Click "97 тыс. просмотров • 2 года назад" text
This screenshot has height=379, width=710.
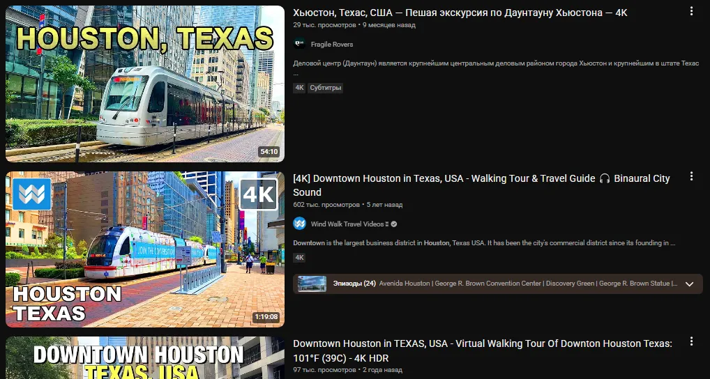click(x=347, y=370)
